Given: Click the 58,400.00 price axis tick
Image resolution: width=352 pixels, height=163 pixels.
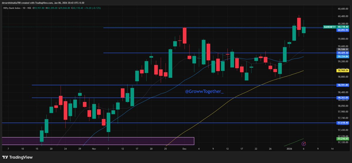Looking at the screenshot, I should point(343,92).
